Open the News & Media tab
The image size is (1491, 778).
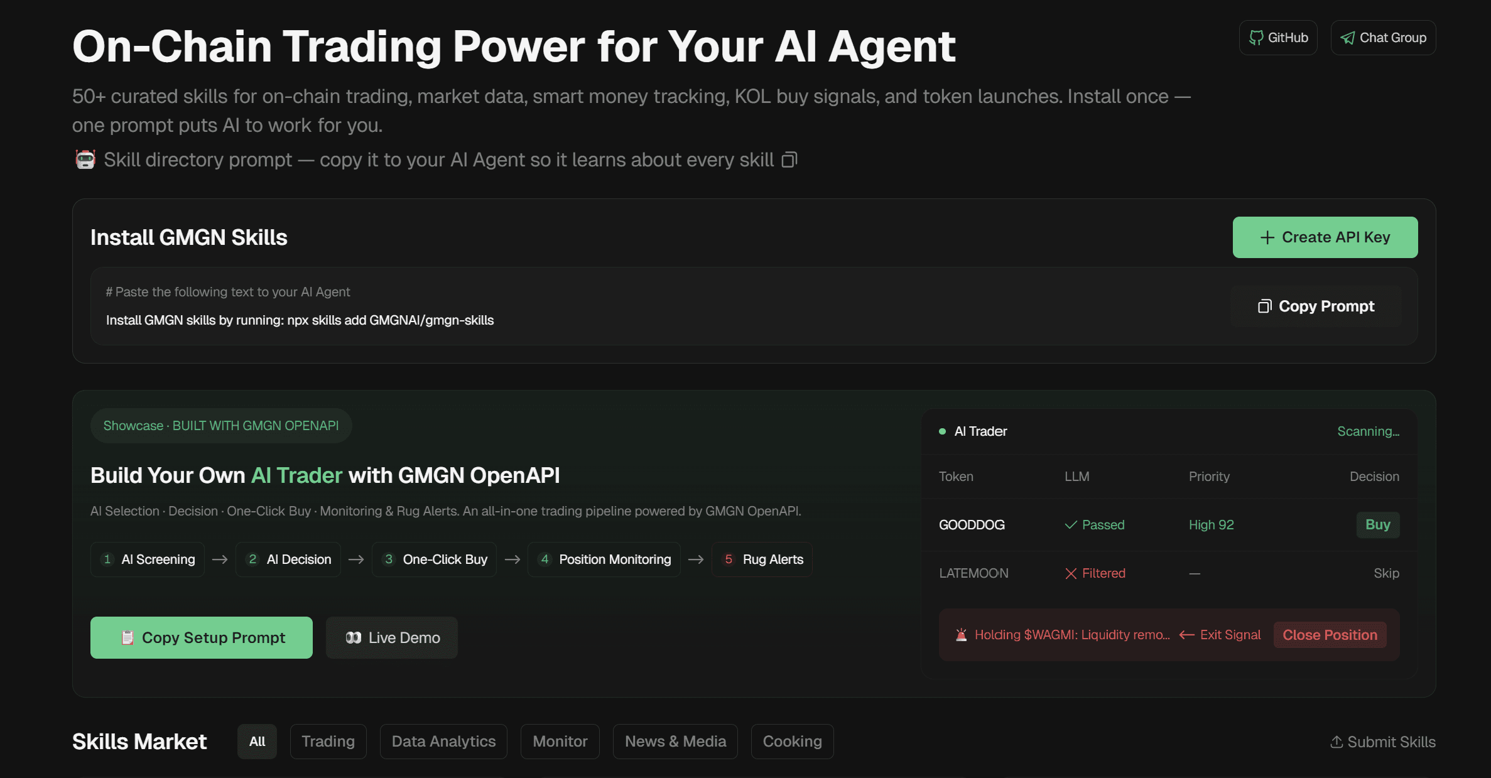click(x=675, y=742)
